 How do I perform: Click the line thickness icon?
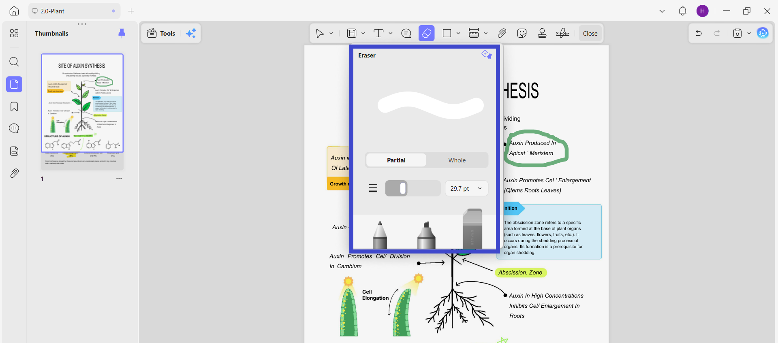tap(373, 188)
